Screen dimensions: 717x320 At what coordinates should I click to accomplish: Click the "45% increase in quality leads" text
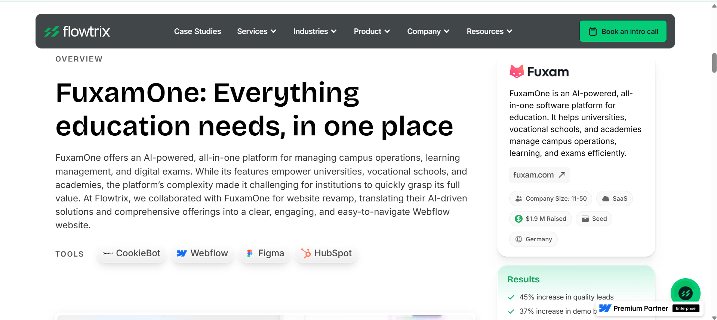click(566, 297)
